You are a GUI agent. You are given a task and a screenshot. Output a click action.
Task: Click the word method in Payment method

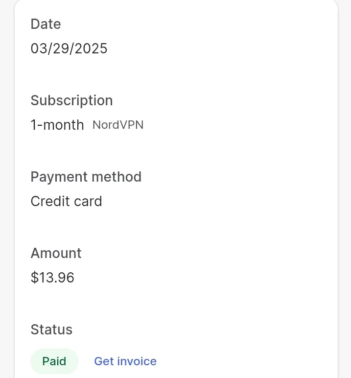coord(117,177)
